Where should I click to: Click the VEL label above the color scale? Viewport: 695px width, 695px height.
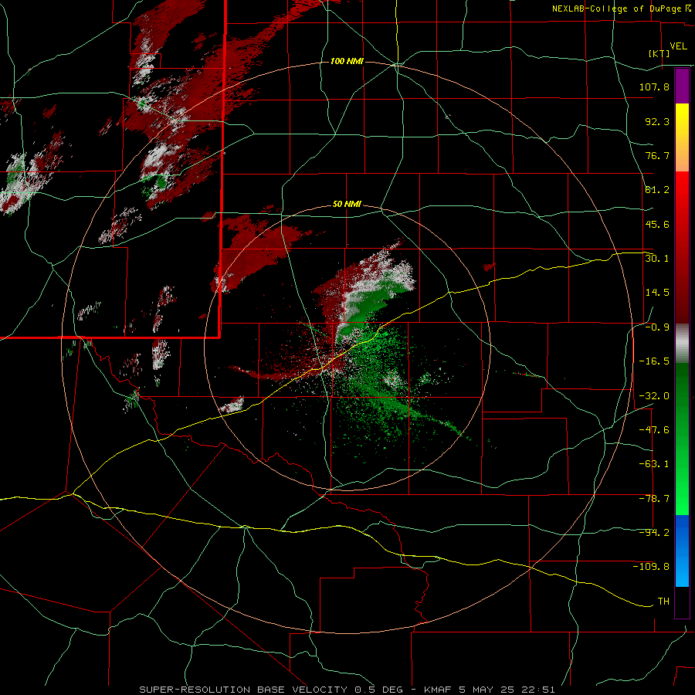pos(678,46)
